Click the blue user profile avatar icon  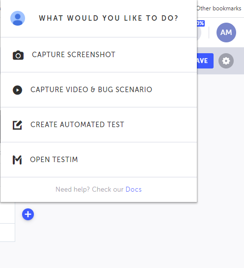click(x=18, y=18)
